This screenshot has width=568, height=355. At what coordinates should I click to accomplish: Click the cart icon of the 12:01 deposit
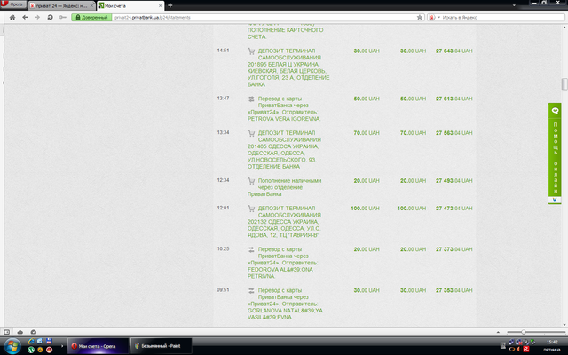[x=251, y=209]
